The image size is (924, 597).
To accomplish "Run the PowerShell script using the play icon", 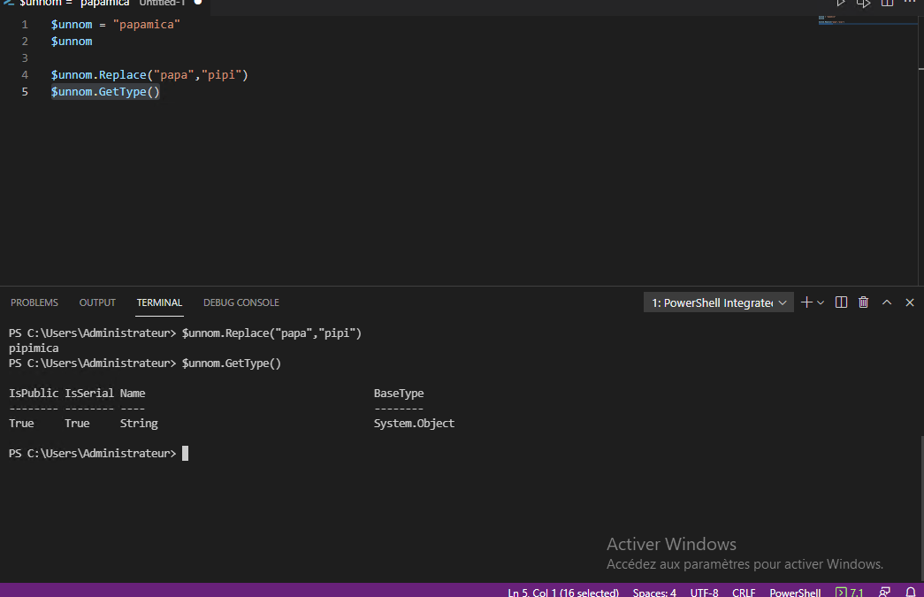I will click(841, 3).
